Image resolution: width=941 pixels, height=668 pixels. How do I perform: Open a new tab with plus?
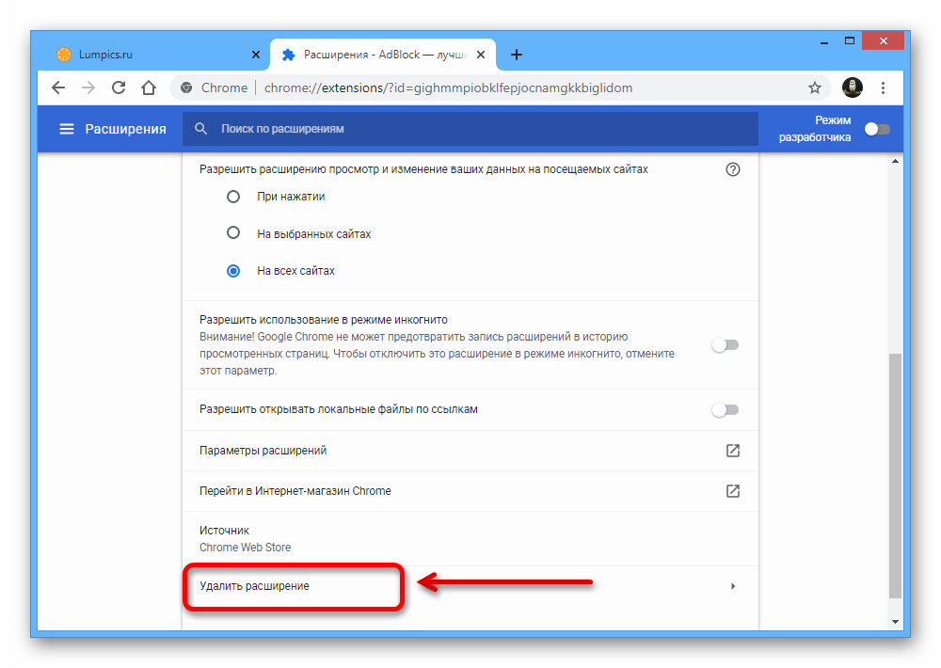516,55
